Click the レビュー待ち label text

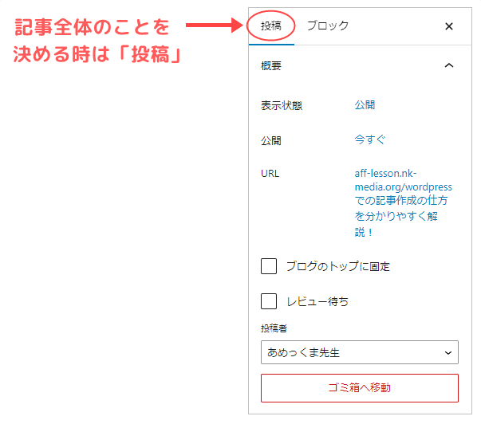[x=317, y=302]
